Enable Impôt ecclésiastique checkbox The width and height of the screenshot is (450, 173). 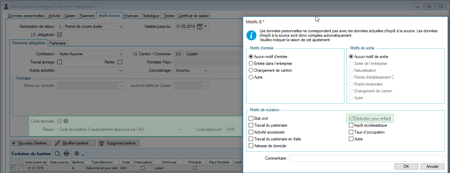(x=351, y=125)
